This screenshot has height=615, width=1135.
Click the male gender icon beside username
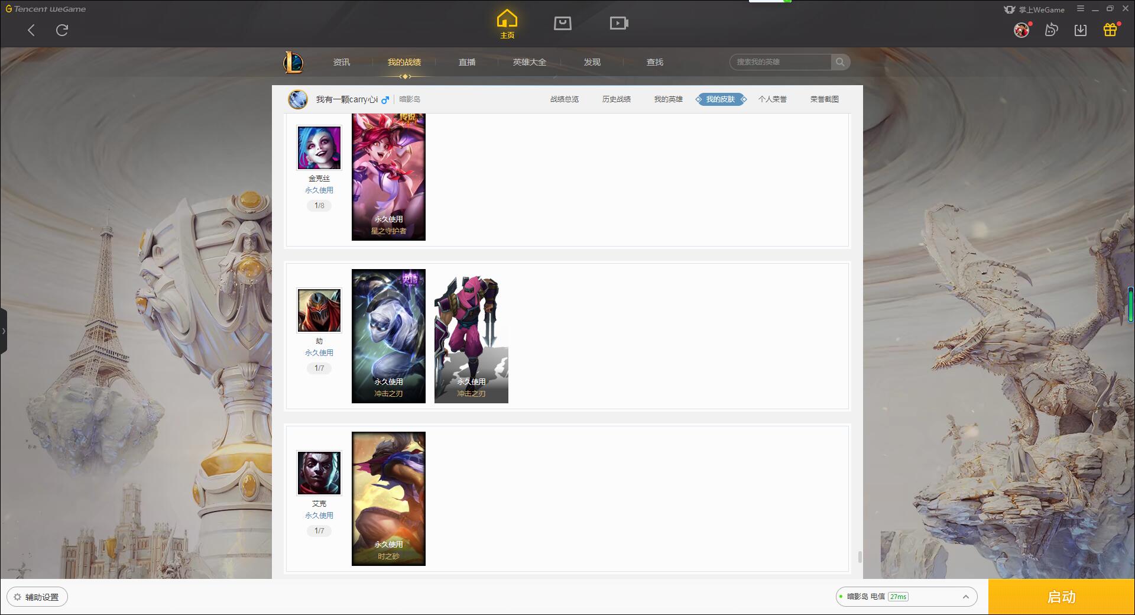[x=385, y=99]
